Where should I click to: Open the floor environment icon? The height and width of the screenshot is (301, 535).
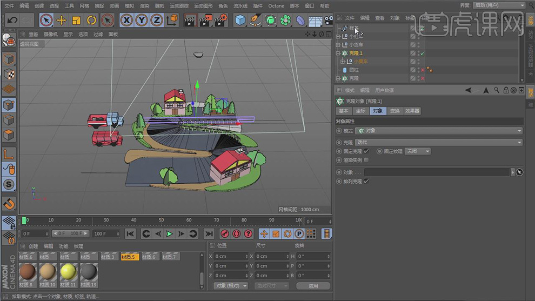pos(315,21)
